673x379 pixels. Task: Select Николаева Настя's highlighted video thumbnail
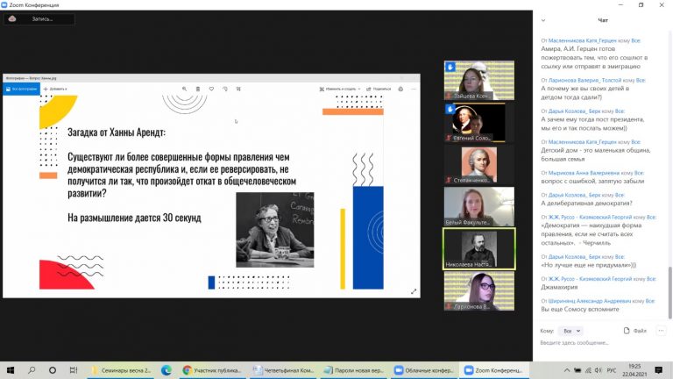pos(479,248)
